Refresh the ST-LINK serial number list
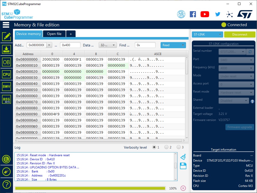The image size is (257, 193). [x=250, y=52]
